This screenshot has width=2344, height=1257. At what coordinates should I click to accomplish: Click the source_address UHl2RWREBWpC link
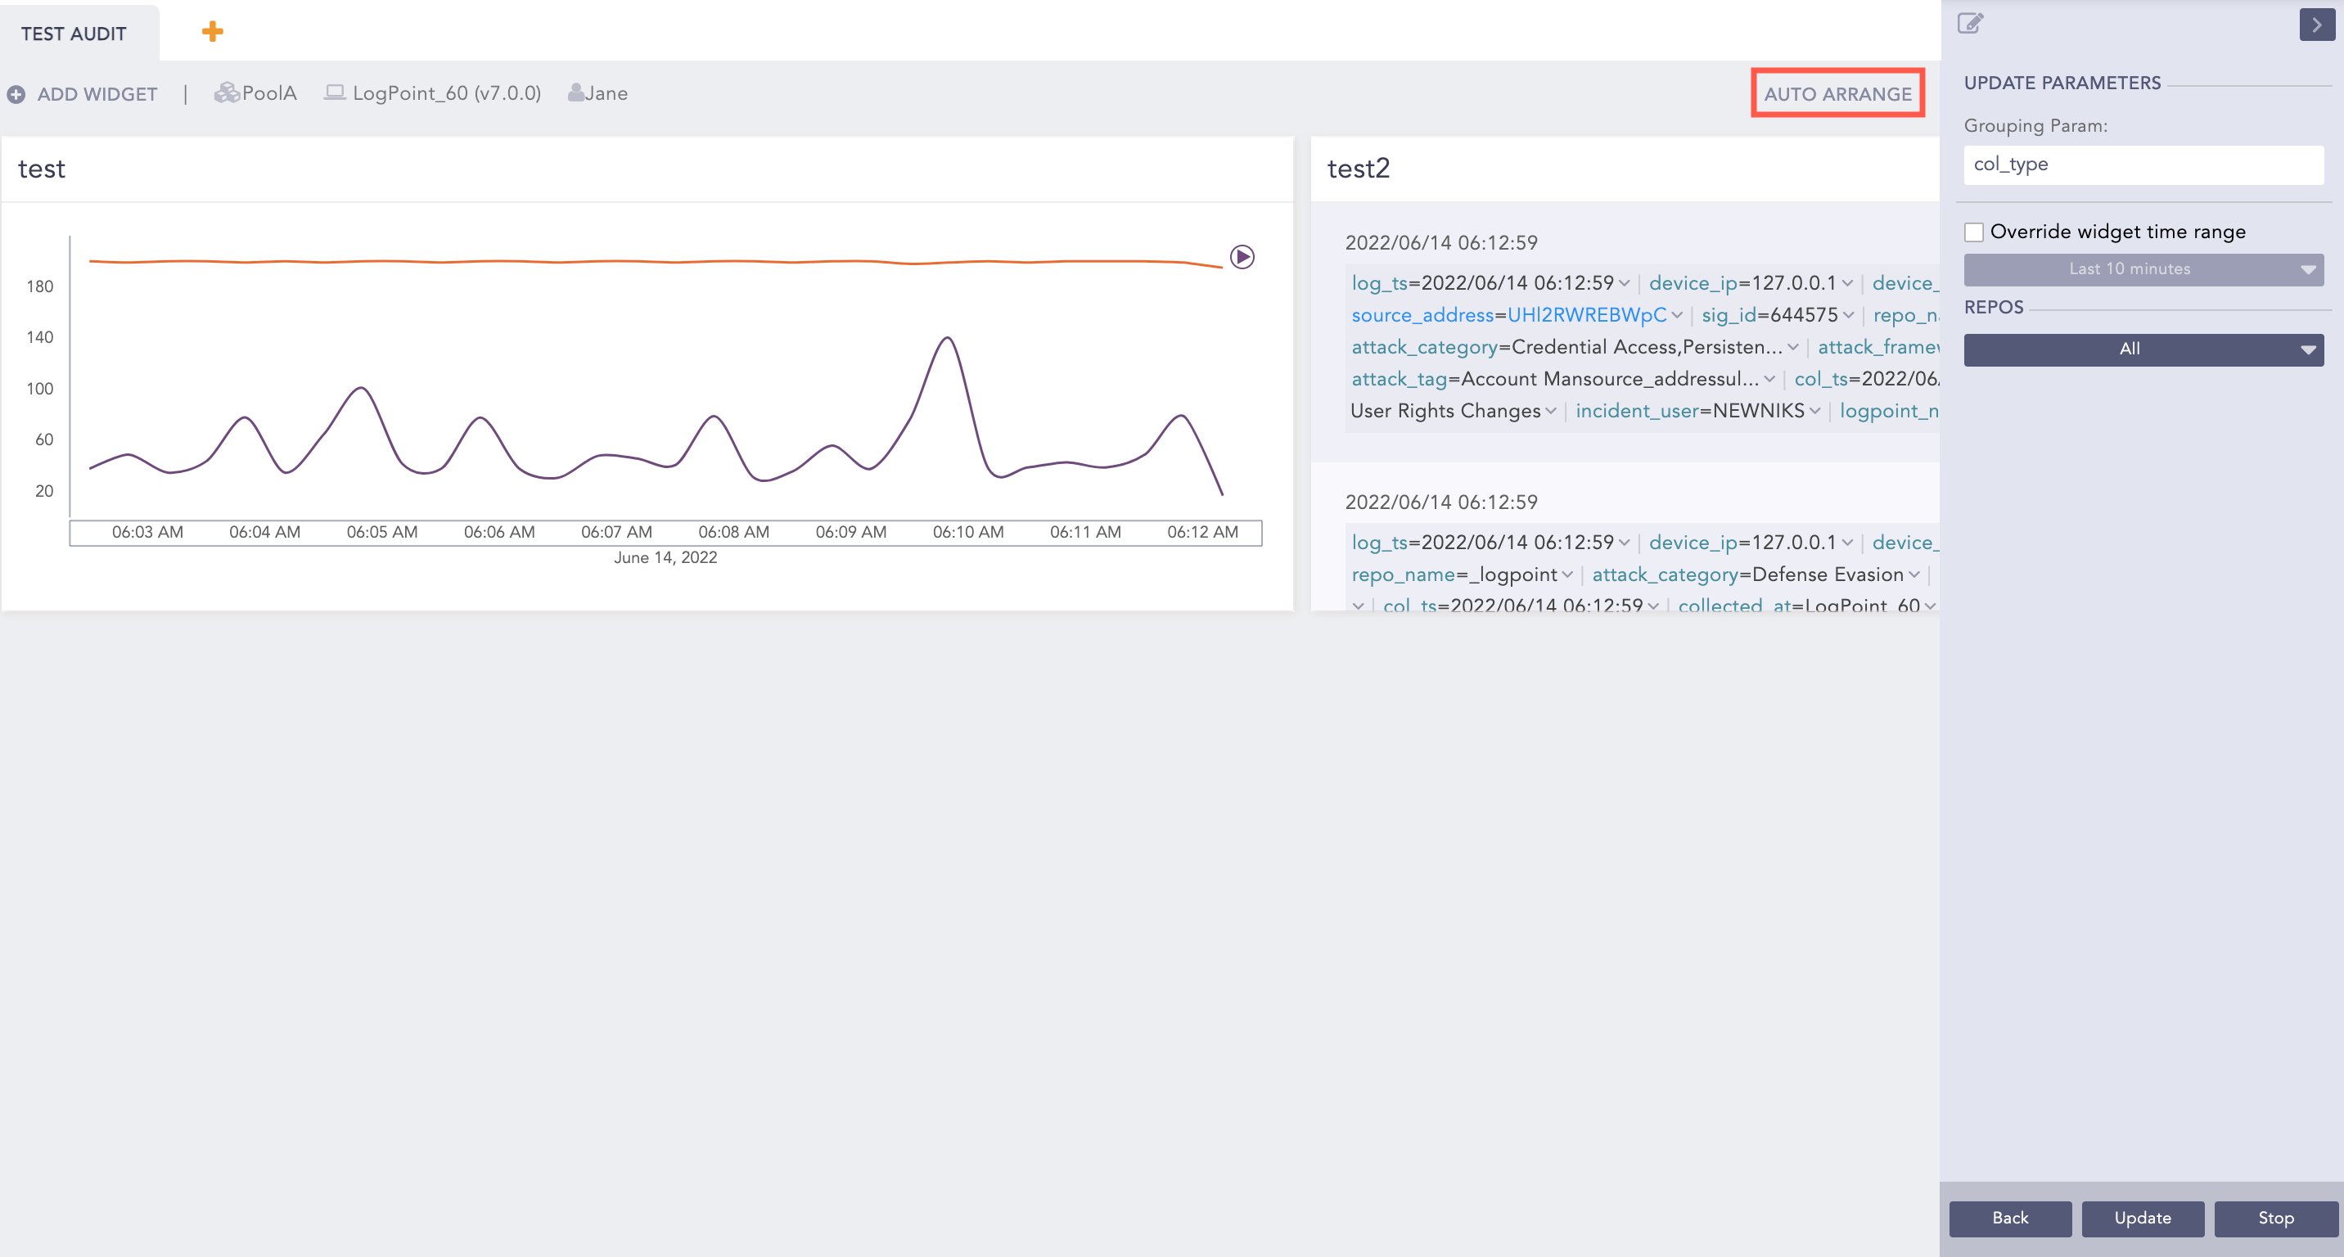(x=1586, y=316)
